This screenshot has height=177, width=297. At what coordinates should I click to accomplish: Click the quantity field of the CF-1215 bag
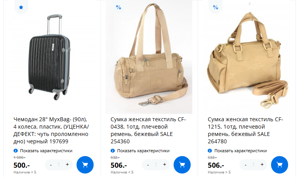pos(253,165)
